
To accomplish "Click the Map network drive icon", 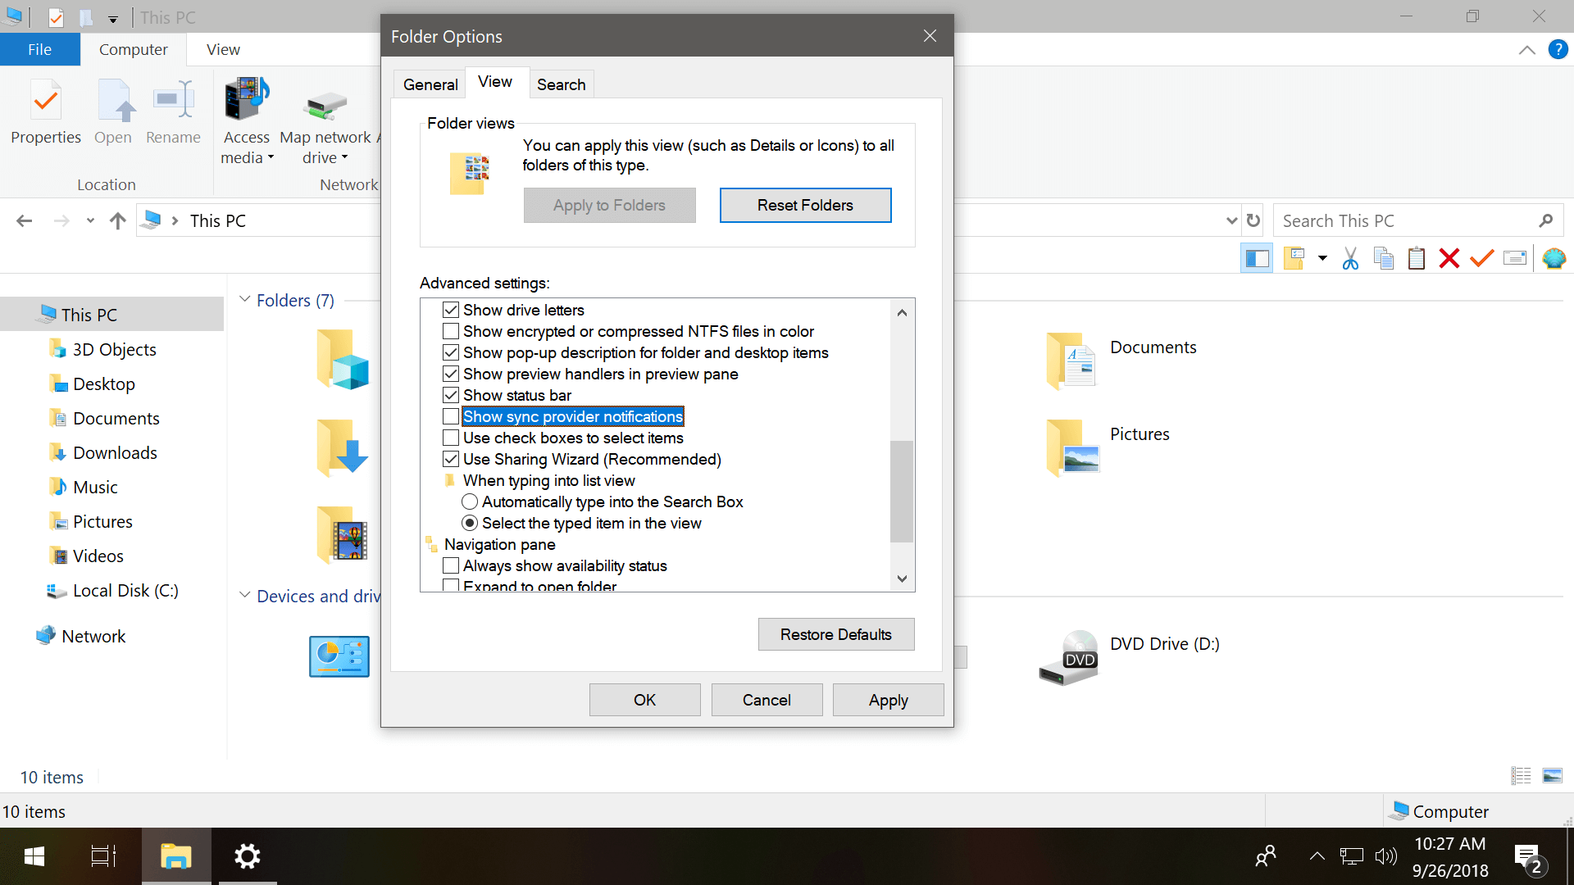I will coord(325,107).
